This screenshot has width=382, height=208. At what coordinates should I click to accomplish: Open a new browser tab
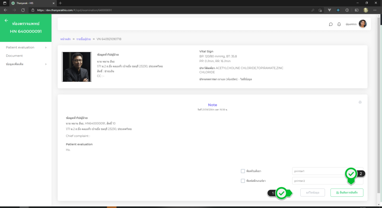point(60,3)
